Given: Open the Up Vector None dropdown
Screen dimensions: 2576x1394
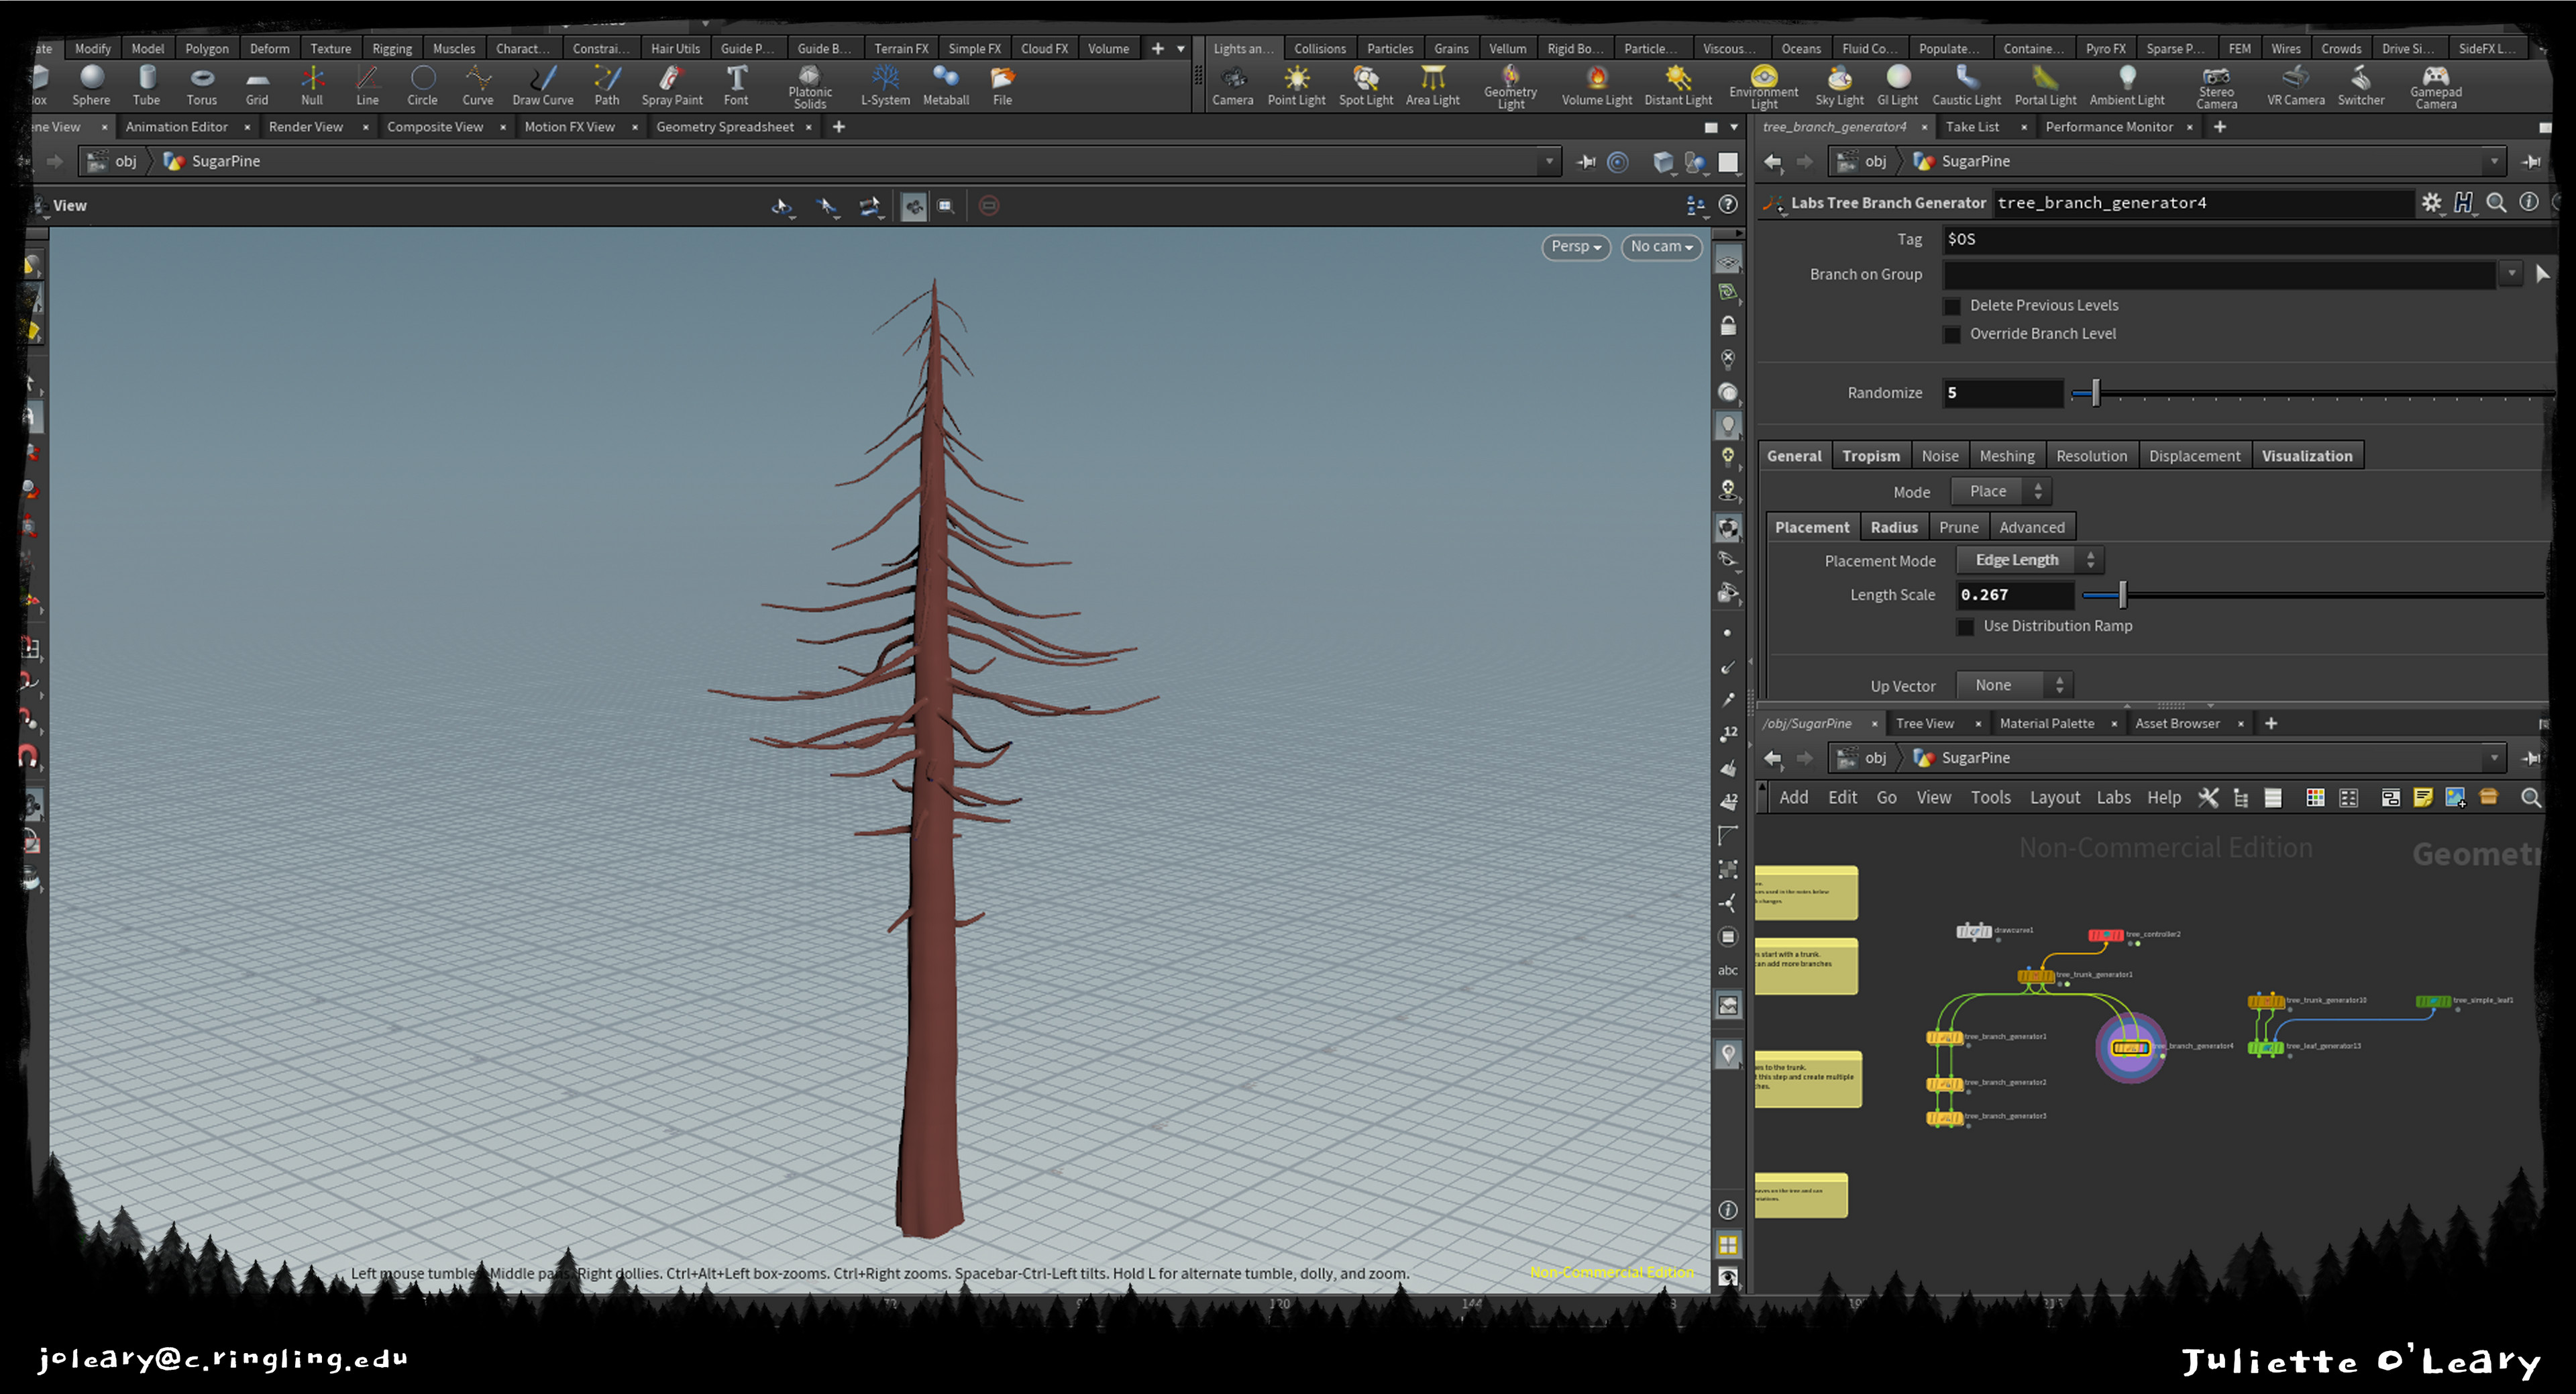Looking at the screenshot, I should tap(2014, 685).
